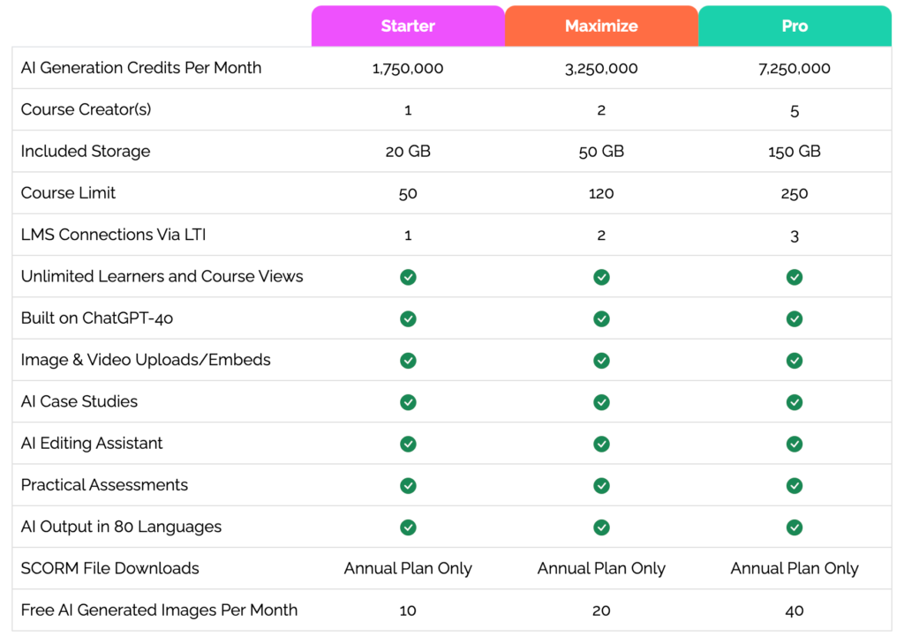Viewport: 904px width, 643px height.
Task: Click Pro checkmark for AI Editing Assistant
Action: pos(795,444)
